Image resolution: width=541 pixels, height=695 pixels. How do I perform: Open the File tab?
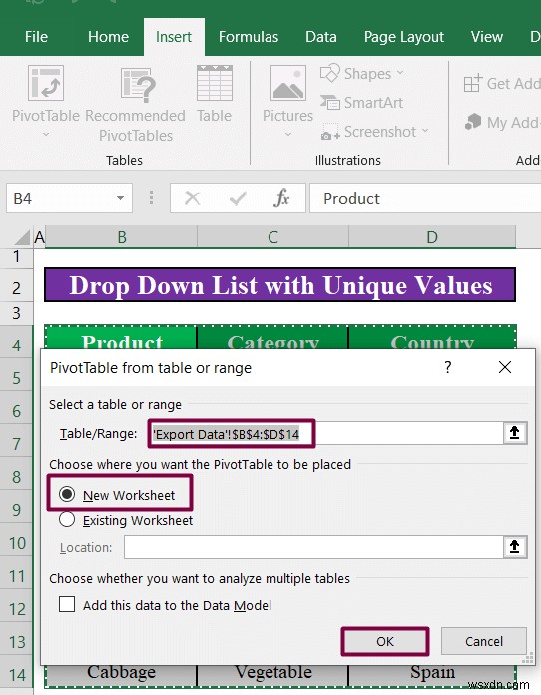36,36
